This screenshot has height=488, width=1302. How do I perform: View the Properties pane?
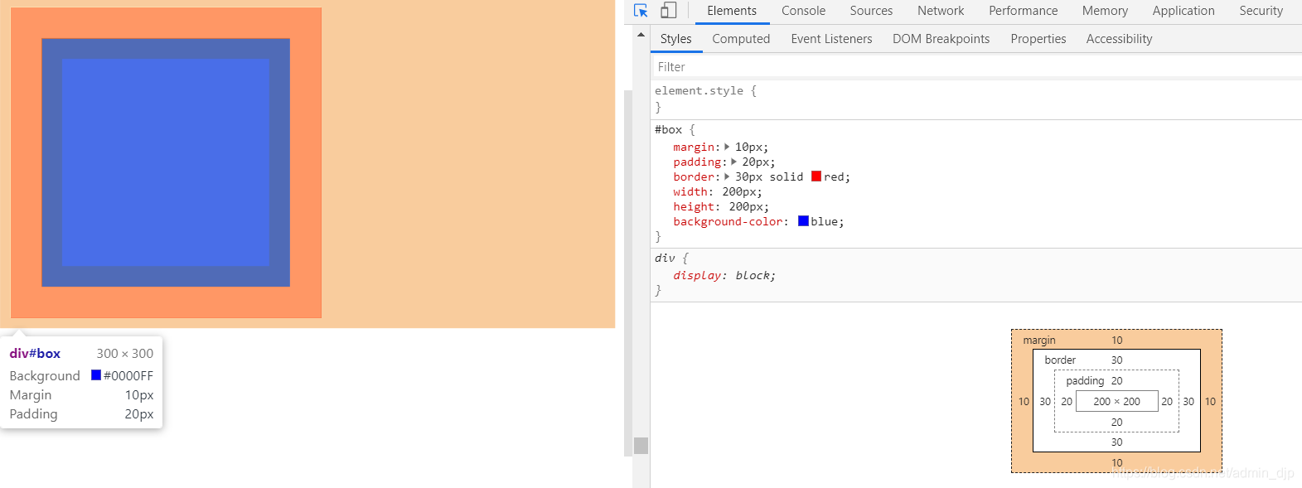coord(1038,39)
